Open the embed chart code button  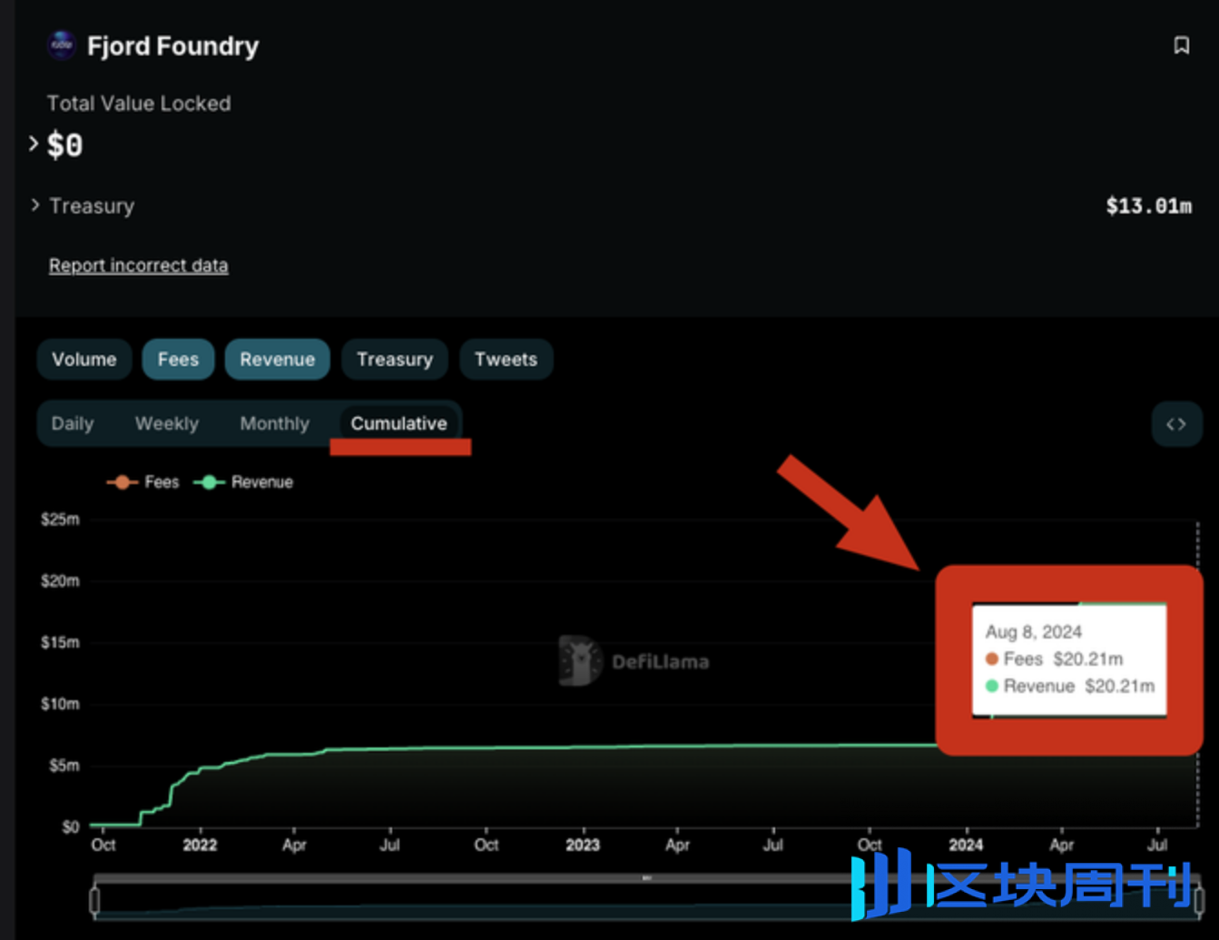point(1176,424)
